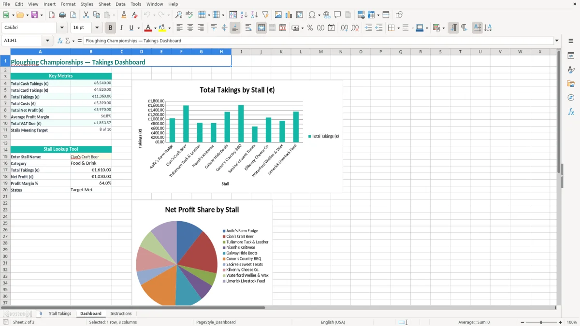Image resolution: width=580 pixels, height=326 pixels.
Task: Insert a hyperlink
Action: tap(327, 15)
